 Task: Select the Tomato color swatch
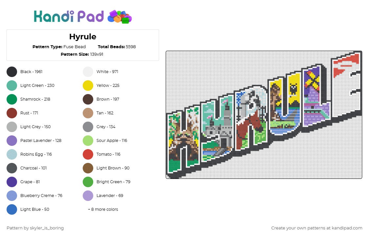coord(88,154)
